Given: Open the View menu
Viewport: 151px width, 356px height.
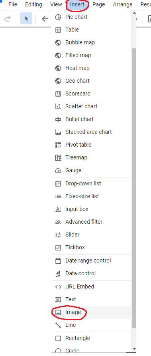Looking at the screenshot, I should 56,4.
